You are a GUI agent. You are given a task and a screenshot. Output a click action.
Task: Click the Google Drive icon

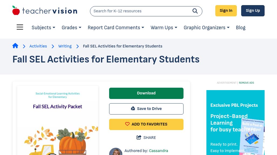pyautogui.click(x=133, y=109)
